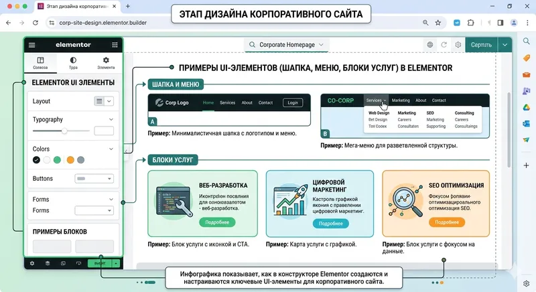This screenshot has height=292, width=536.
Task: Open the Corporate Homepage page selector
Action: [x=286, y=45]
